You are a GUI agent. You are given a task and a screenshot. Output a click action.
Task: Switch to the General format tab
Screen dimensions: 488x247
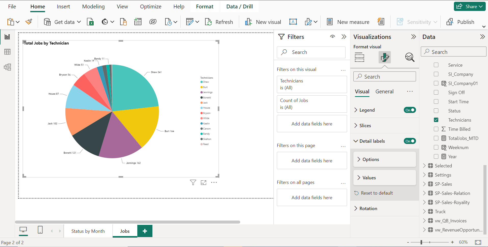click(x=384, y=92)
